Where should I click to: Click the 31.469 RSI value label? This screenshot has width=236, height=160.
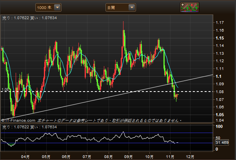222,142
